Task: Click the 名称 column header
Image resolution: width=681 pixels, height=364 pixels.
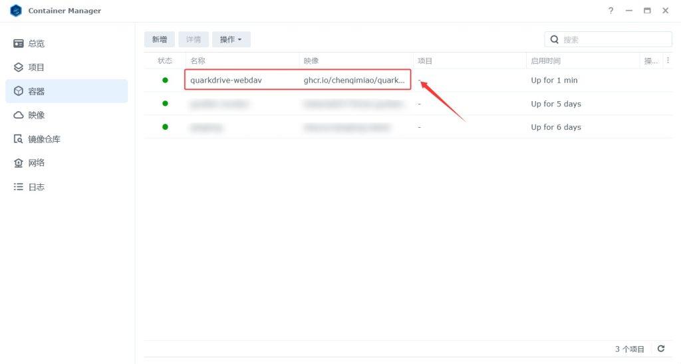Action: 198,61
